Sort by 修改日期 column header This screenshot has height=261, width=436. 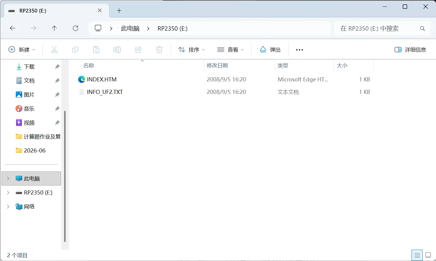pos(217,66)
